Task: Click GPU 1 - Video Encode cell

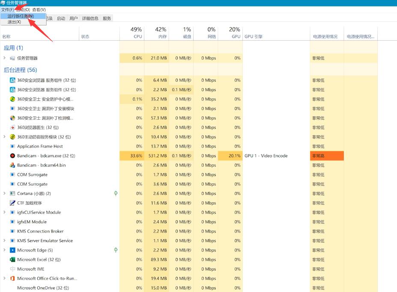Action: [x=276, y=156]
